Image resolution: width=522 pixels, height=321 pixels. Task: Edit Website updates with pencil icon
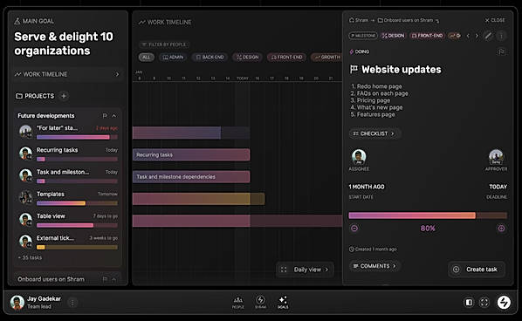[488, 36]
